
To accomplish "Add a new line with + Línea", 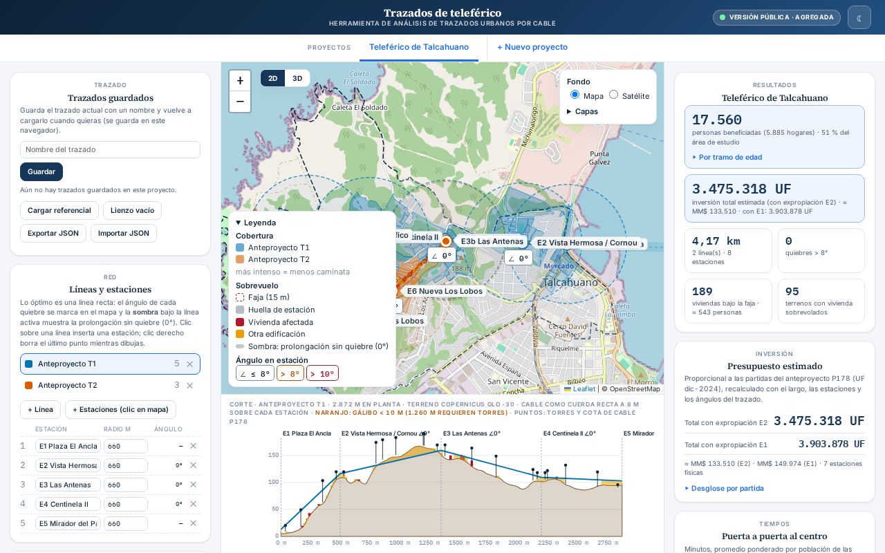I will [x=40, y=409].
